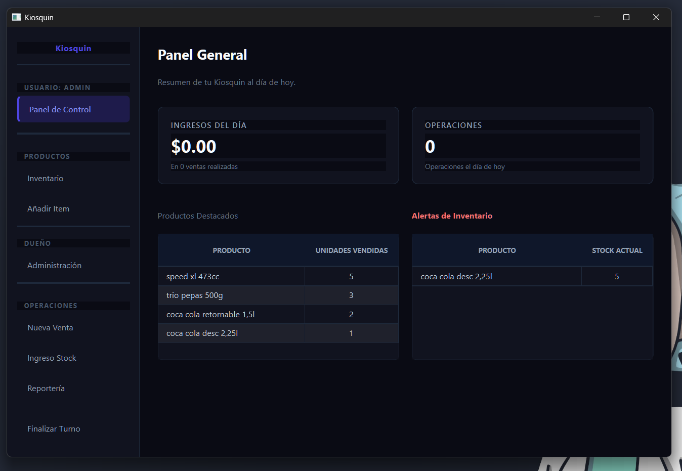Click the Kiosquin window icon
Screen dimensions: 682x471
16,17
